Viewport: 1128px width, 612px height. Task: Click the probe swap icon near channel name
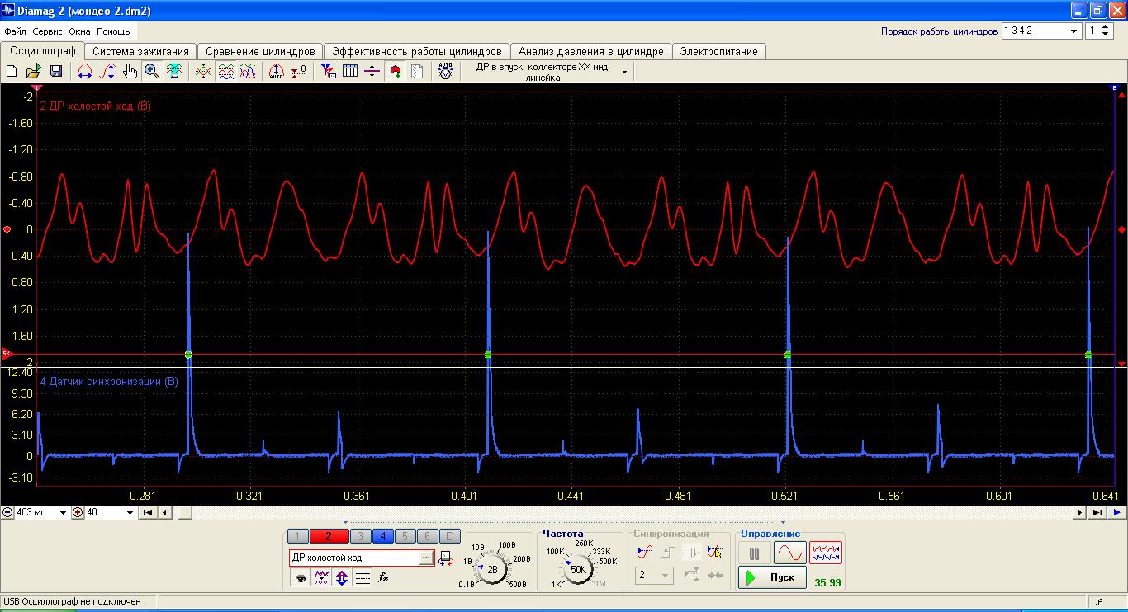coord(446,558)
